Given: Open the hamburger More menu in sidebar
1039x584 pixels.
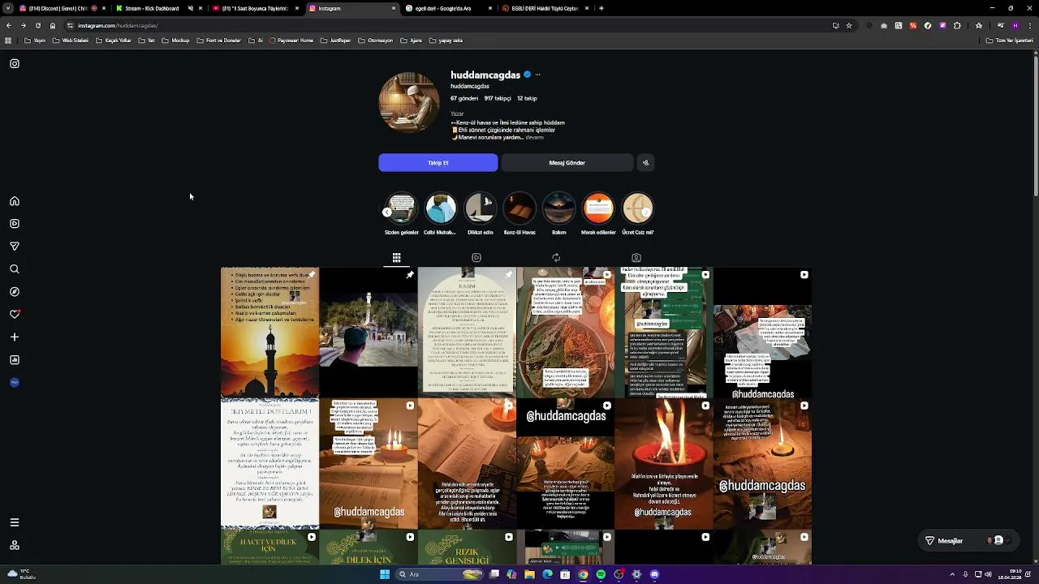Looking at the screenshot, I should (x=15, y=522).
